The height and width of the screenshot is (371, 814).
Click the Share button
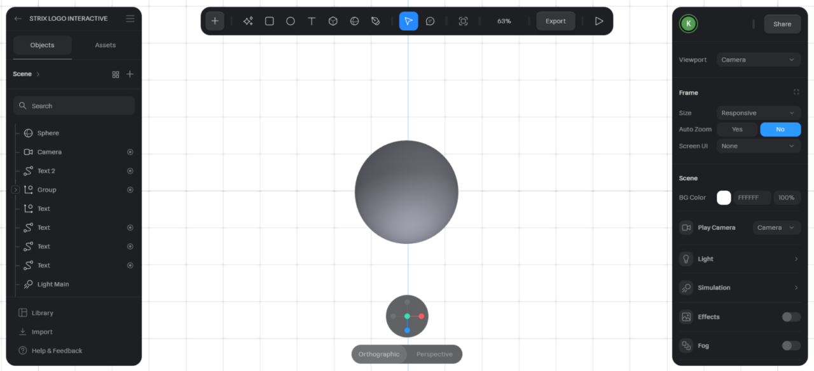point(782,24)
